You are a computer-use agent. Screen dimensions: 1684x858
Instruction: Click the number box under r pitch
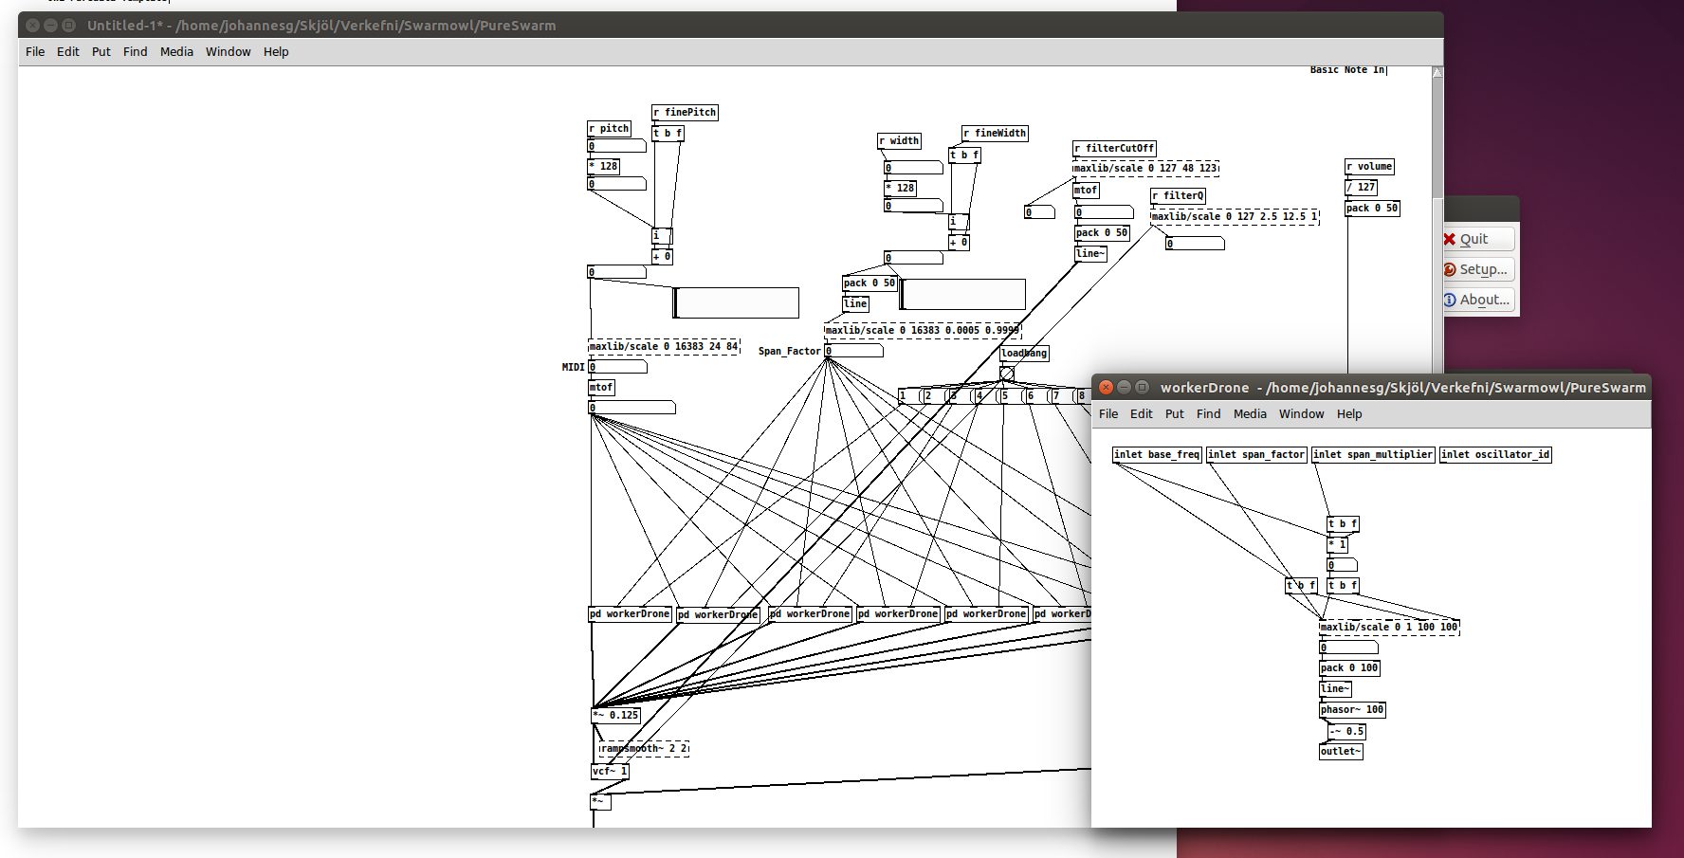[x=616, y=146]
